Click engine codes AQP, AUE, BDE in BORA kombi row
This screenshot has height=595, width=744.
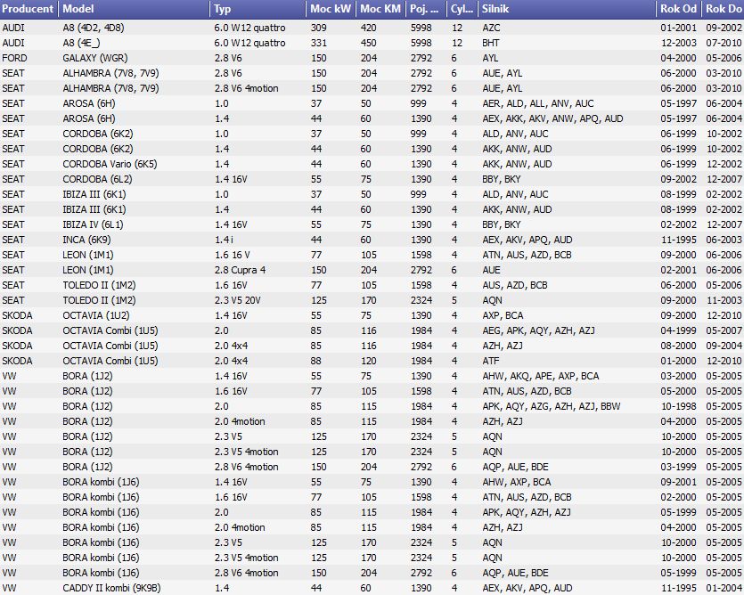tap(515, 574)
